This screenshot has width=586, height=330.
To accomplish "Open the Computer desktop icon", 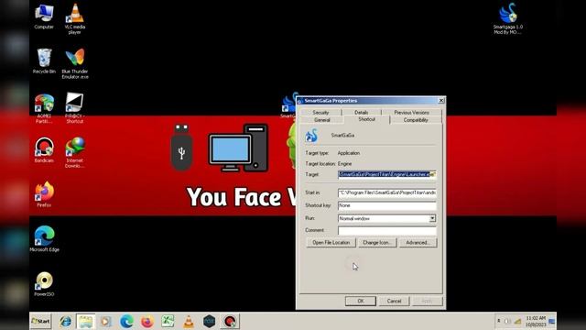I will pyautogui.click(x=44, y=16).
